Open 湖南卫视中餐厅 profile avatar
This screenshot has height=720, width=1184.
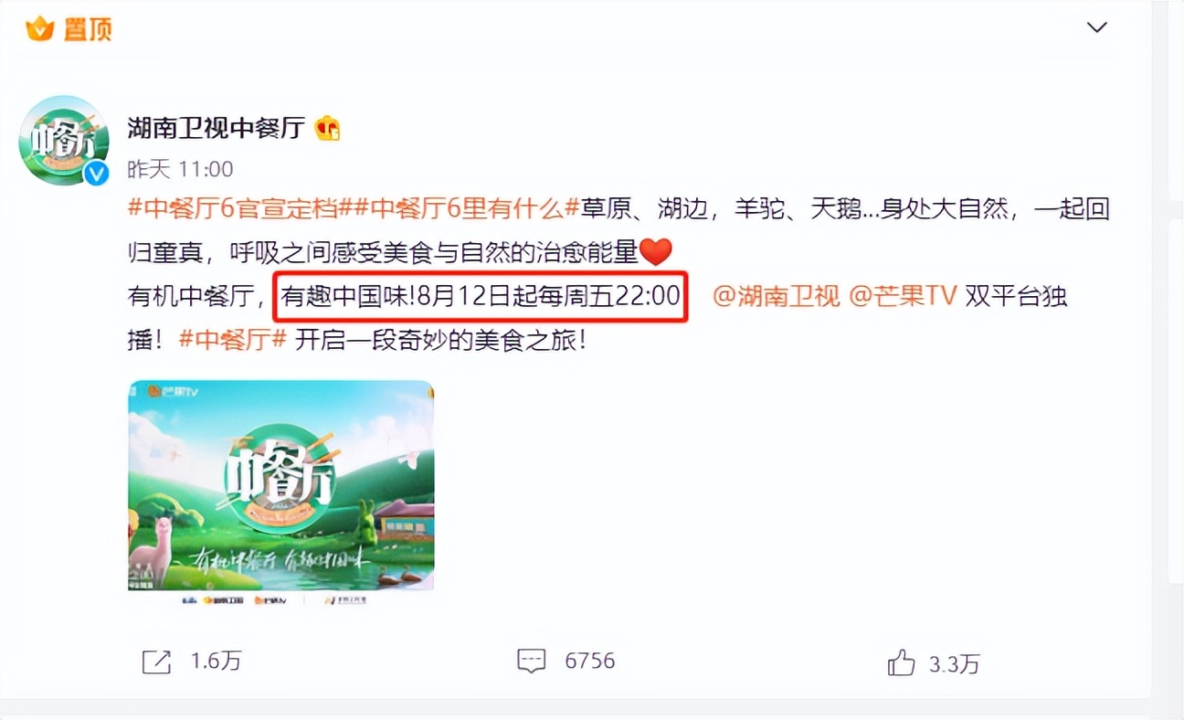64,141
